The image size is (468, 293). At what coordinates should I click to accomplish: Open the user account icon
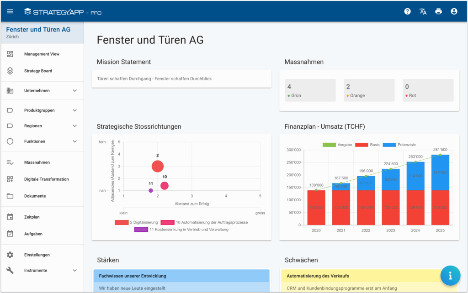(454, 11)
